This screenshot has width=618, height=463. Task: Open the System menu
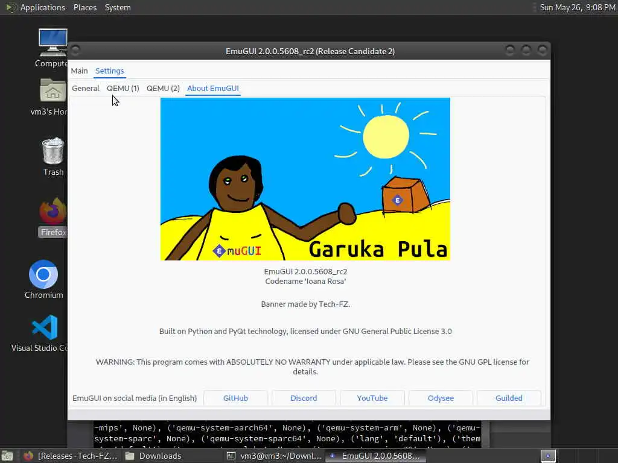118,7
